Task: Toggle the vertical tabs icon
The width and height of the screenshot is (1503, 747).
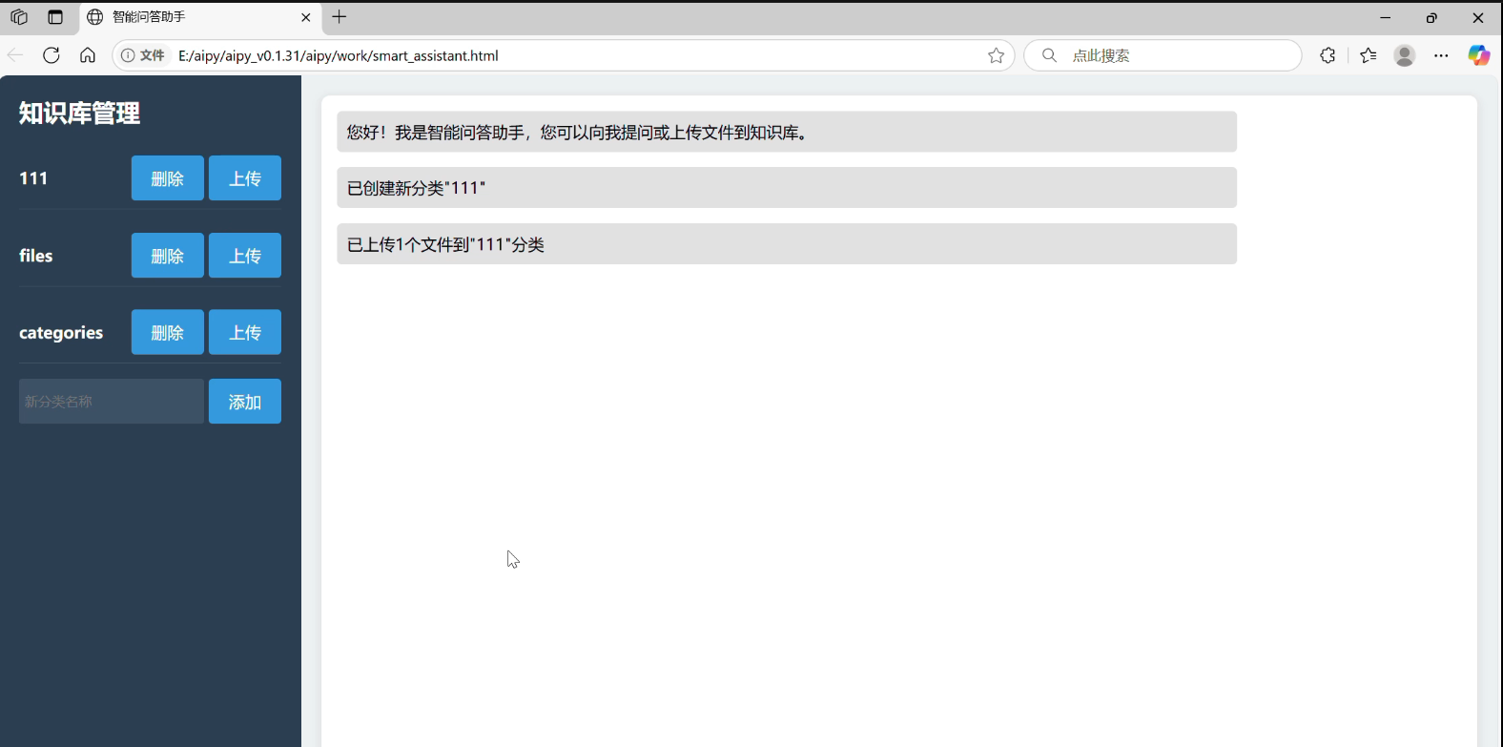Action: (55, 17)
